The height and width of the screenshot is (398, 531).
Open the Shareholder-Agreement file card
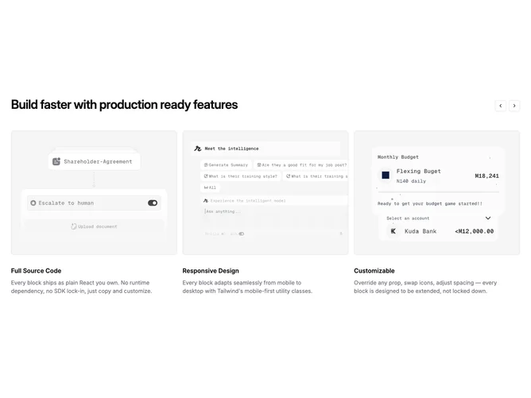pos(94,161)
